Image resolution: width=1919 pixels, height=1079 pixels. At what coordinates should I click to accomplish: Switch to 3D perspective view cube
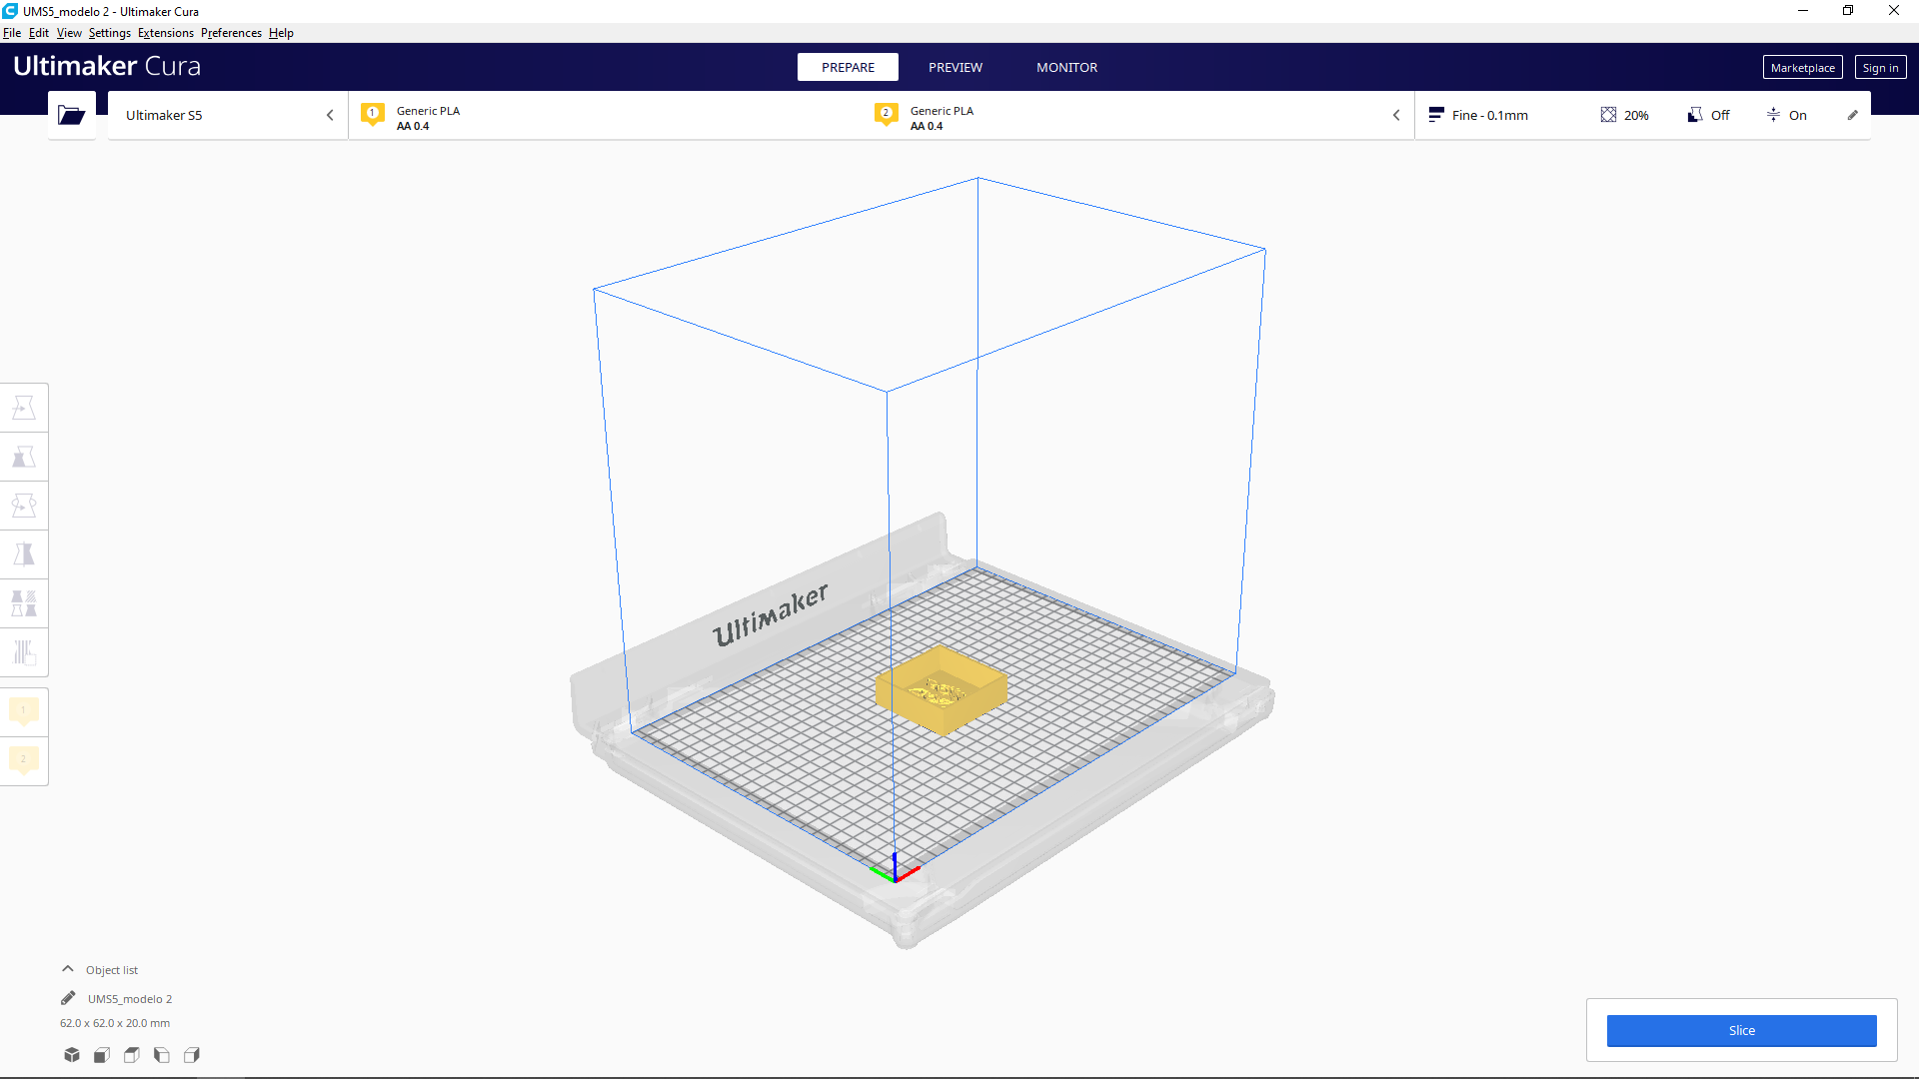coord(72,1055)
